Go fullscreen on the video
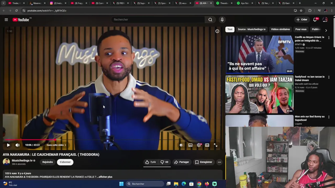 point(215,145)
